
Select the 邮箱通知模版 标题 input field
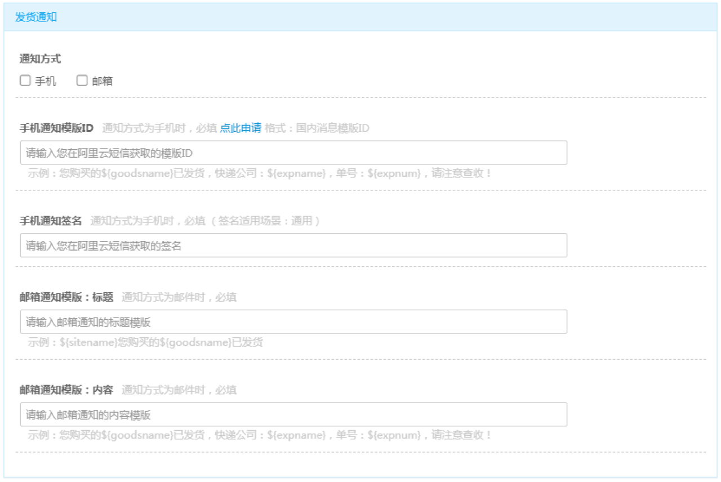293,322
